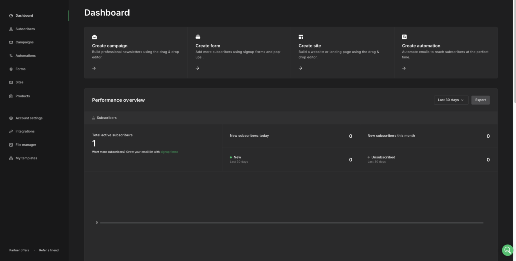
Task: Click the Create site layout icon
Action: click(301, 37)
